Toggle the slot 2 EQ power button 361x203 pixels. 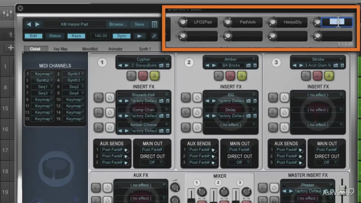tap(197, 98)
